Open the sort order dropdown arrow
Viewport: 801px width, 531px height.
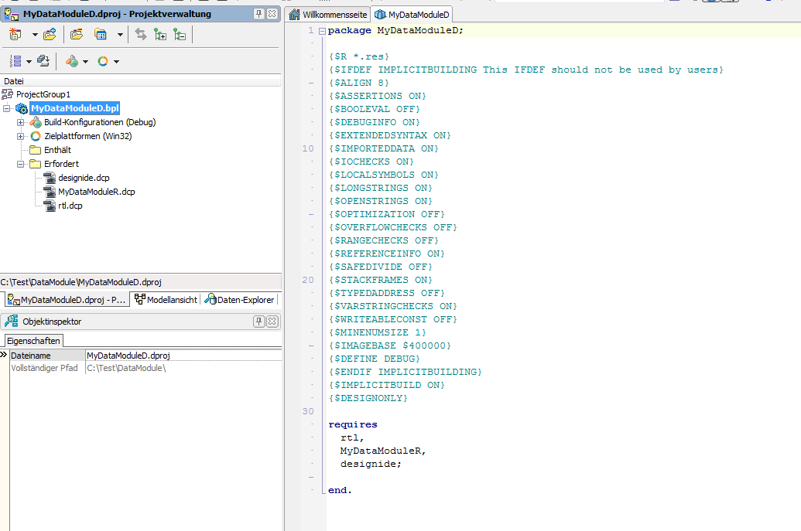[29, 62]
